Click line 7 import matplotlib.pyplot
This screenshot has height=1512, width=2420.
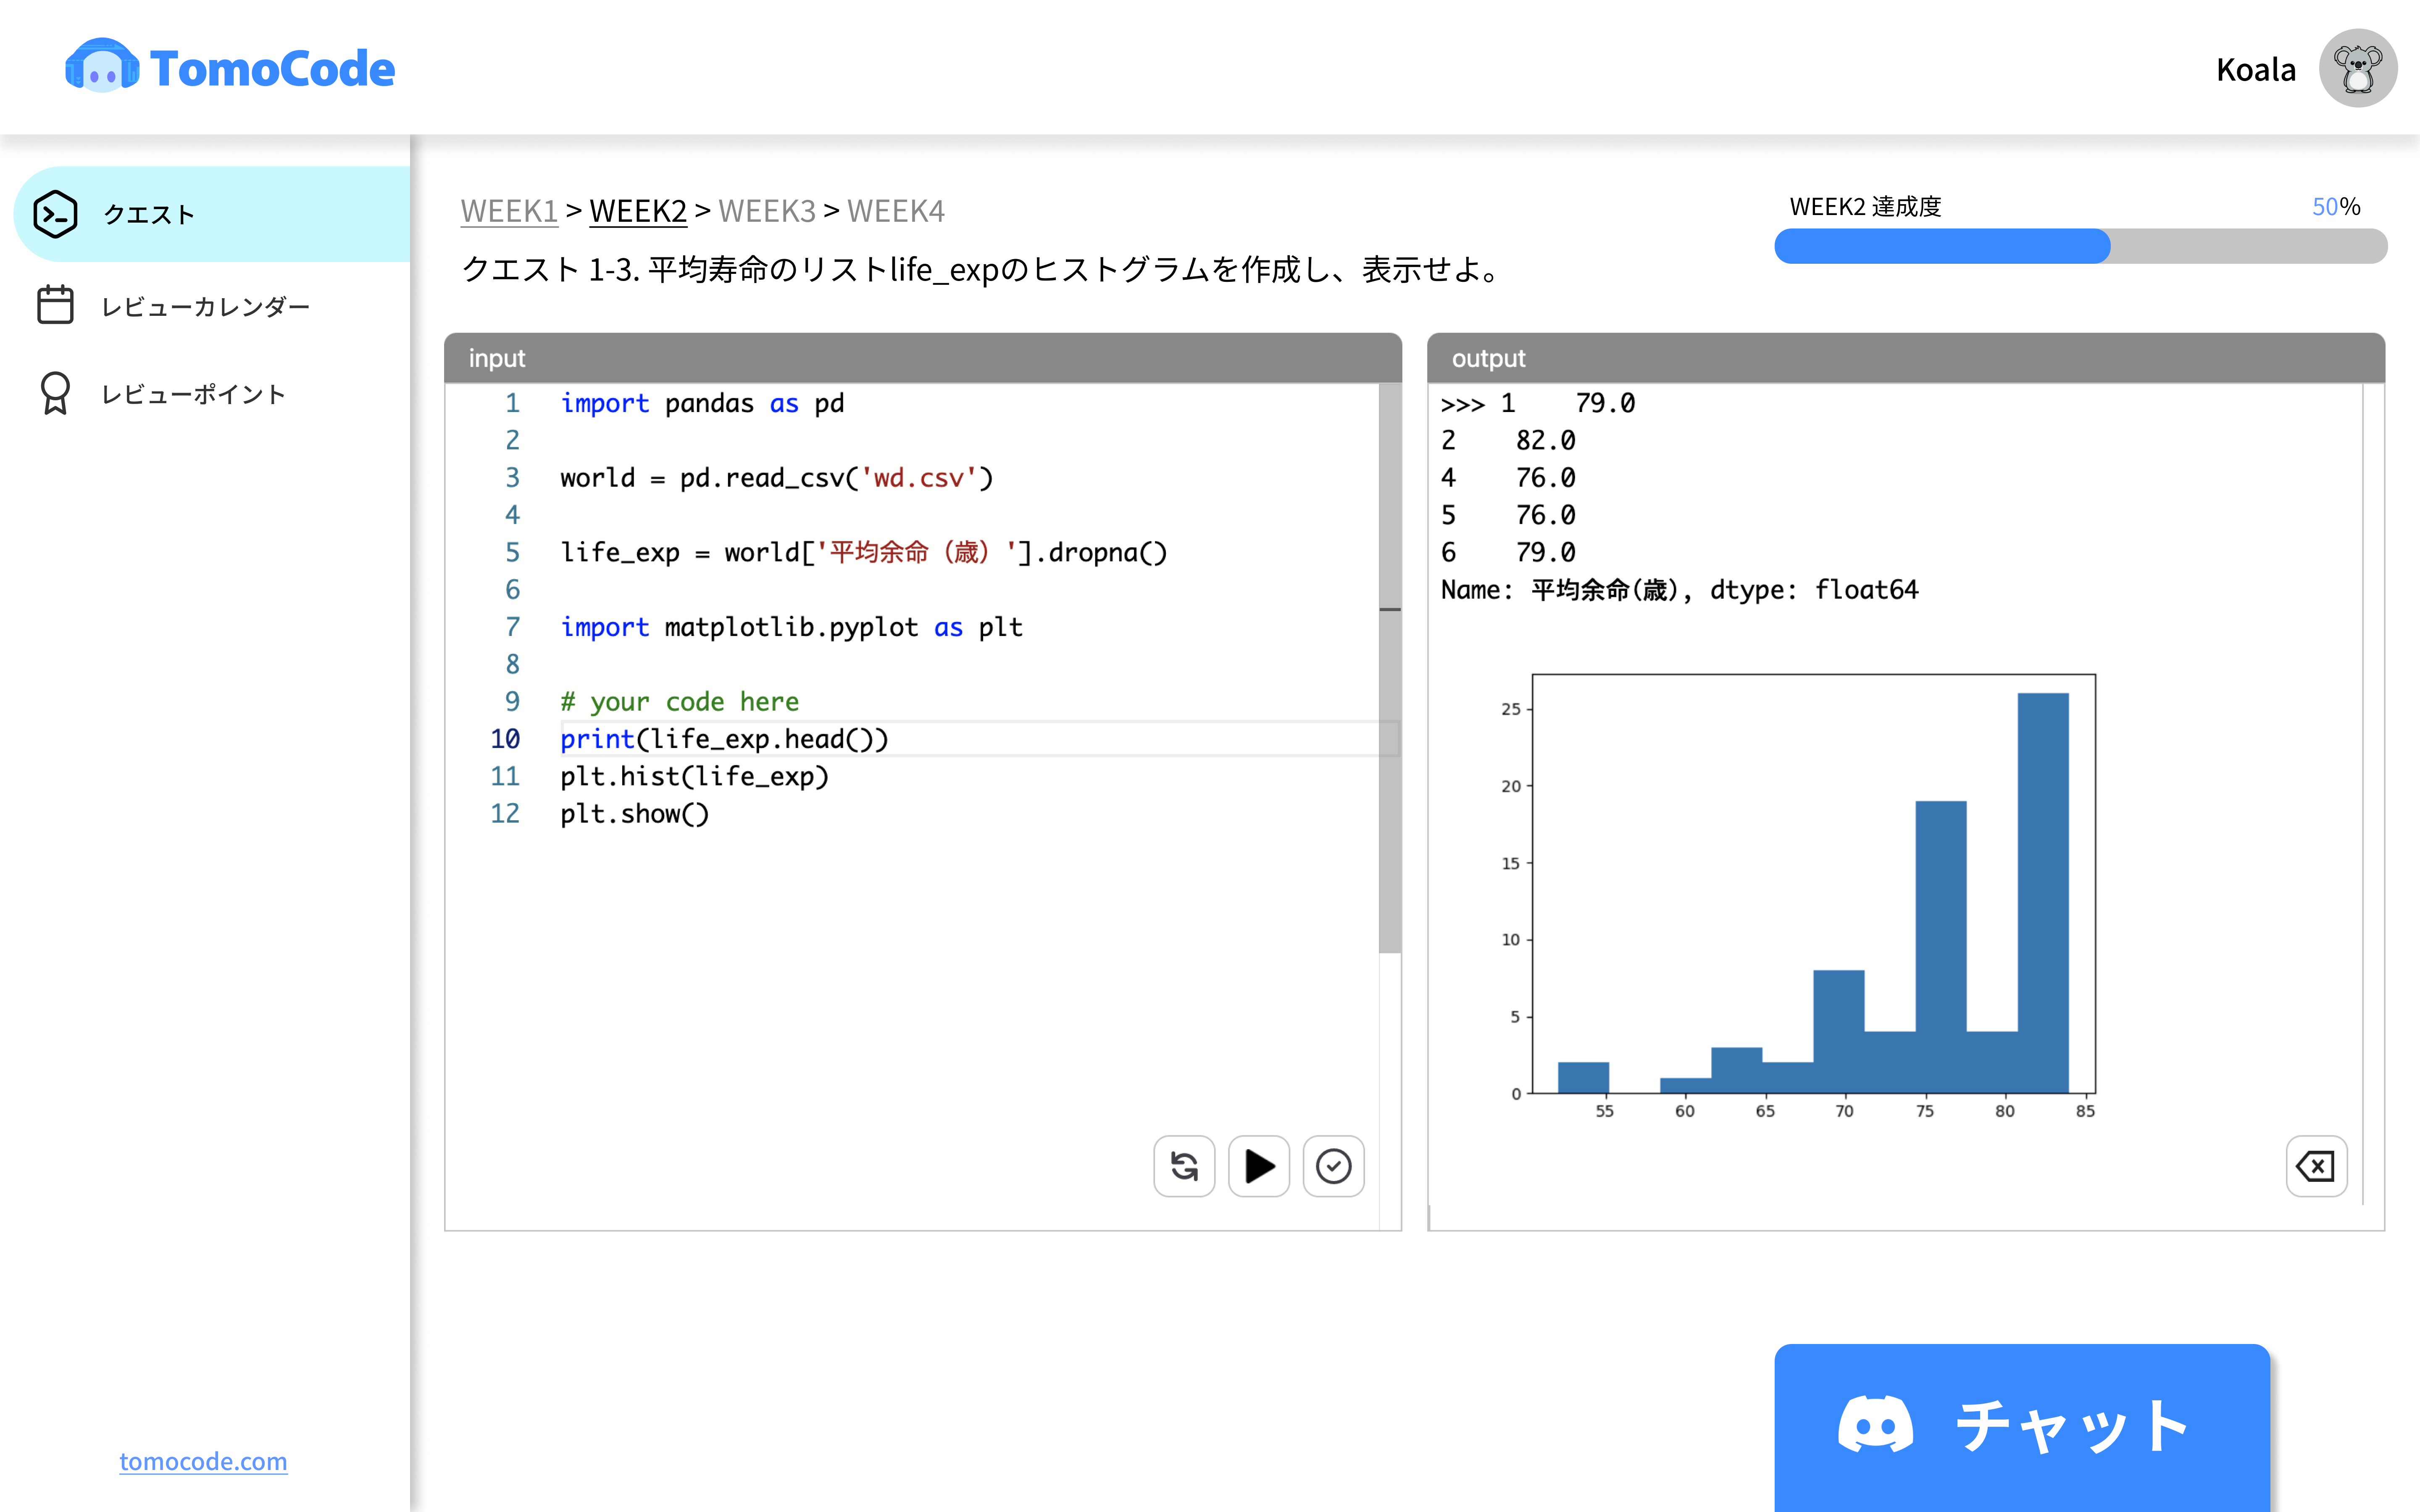pos(791,627)
